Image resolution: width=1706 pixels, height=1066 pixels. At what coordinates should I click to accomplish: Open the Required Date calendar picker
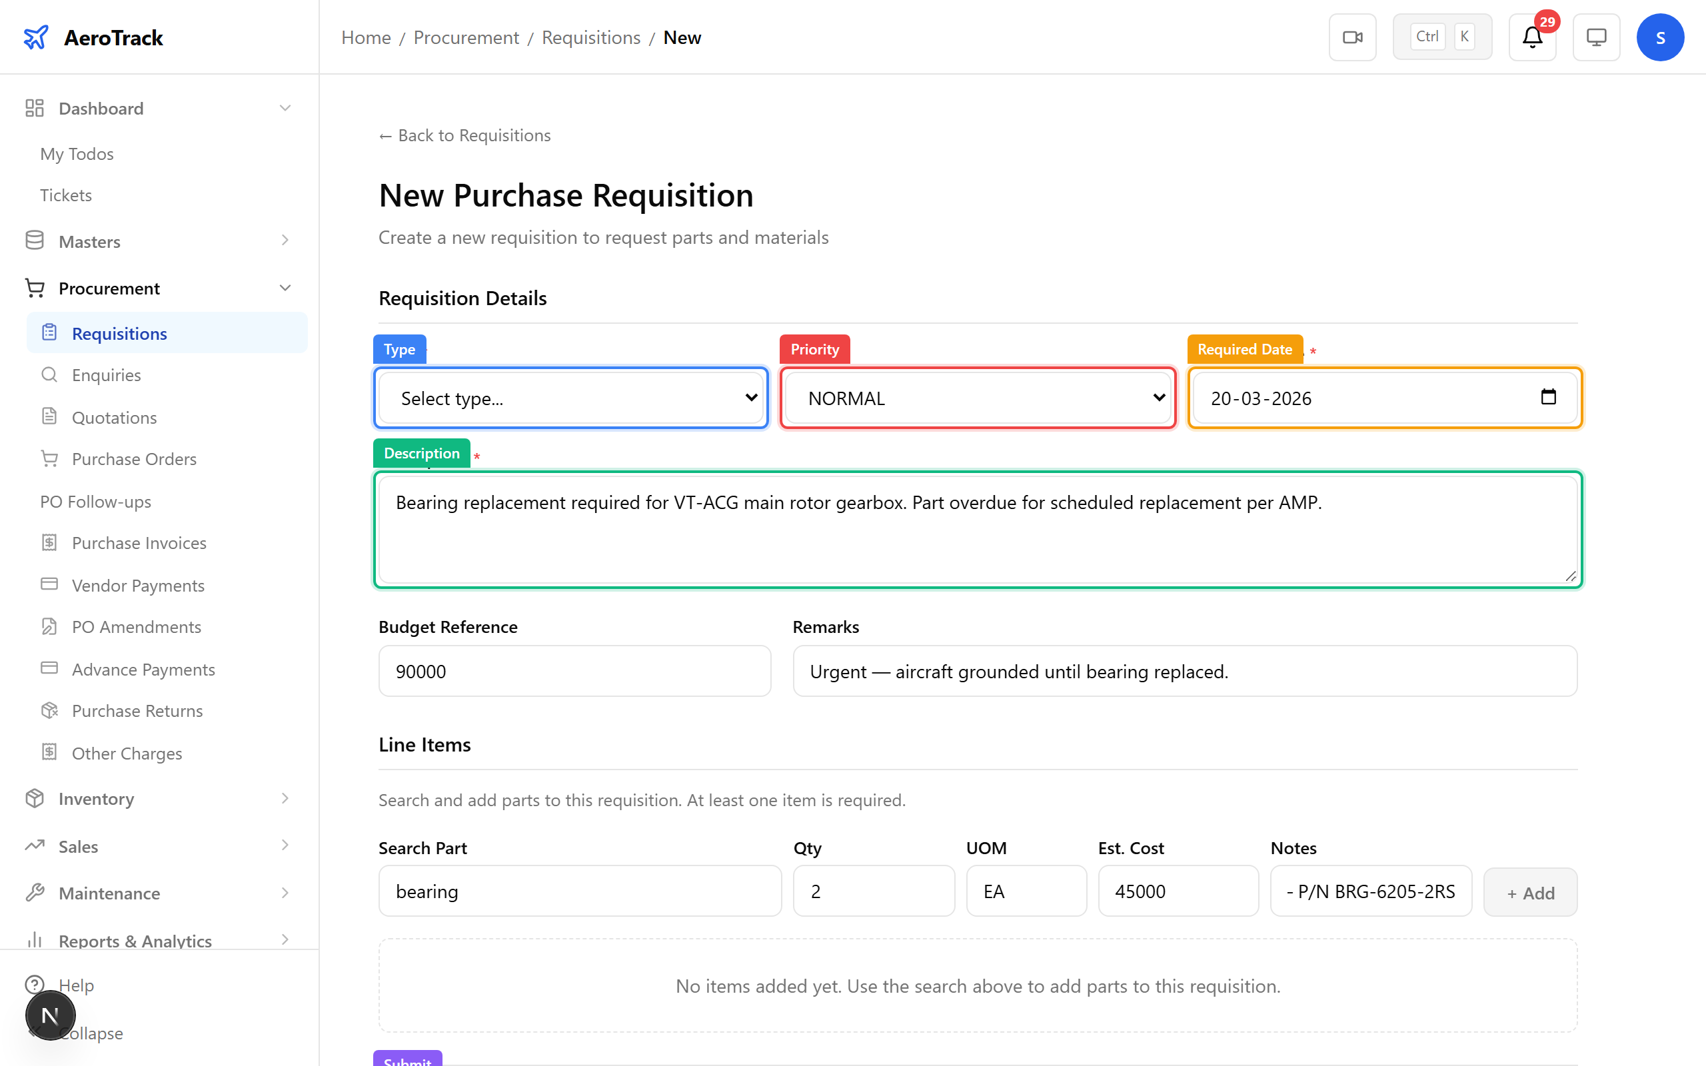(x=1548, y=397)
